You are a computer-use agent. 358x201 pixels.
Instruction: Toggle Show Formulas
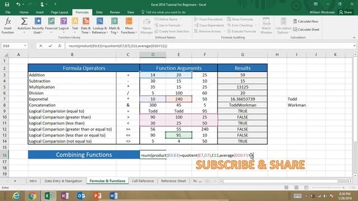point(240,20)
